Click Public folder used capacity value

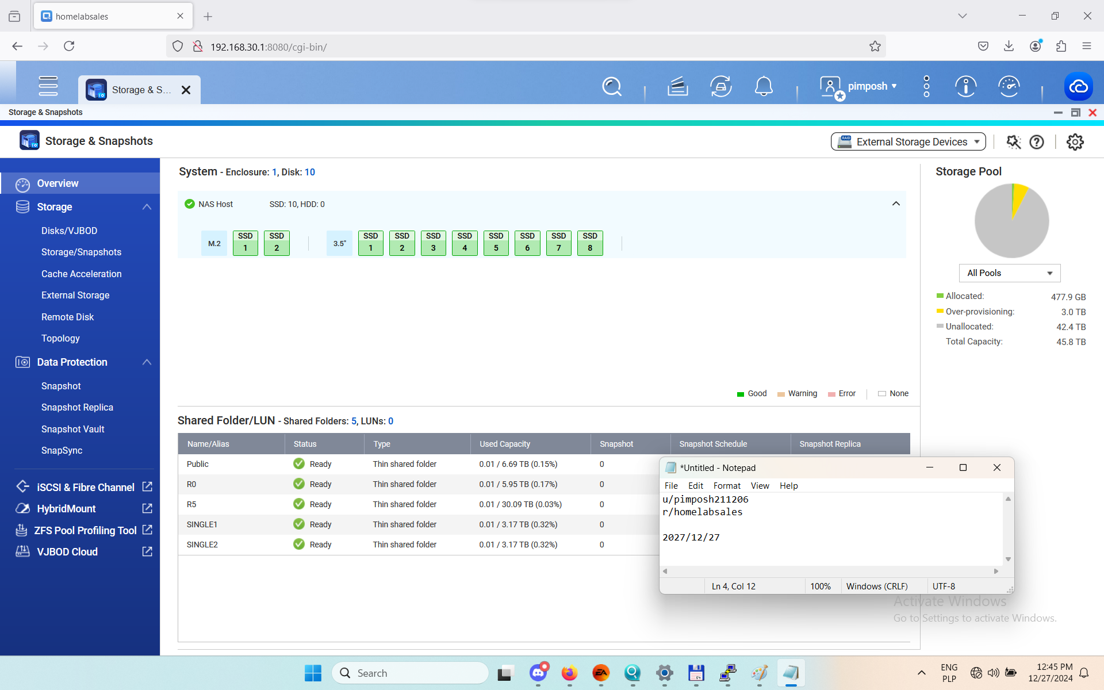[x=517, y=464]
